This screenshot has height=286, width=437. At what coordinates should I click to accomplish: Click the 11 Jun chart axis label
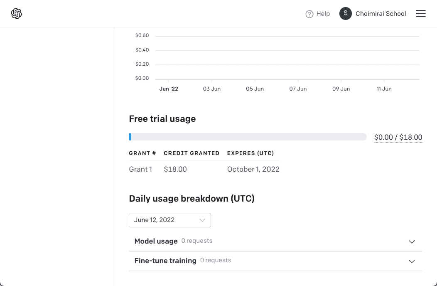coord(384,89)
